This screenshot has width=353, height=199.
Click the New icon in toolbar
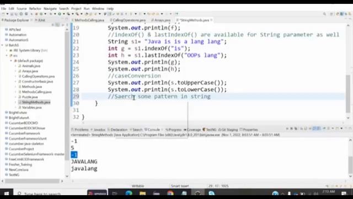[x=3, y=14]
